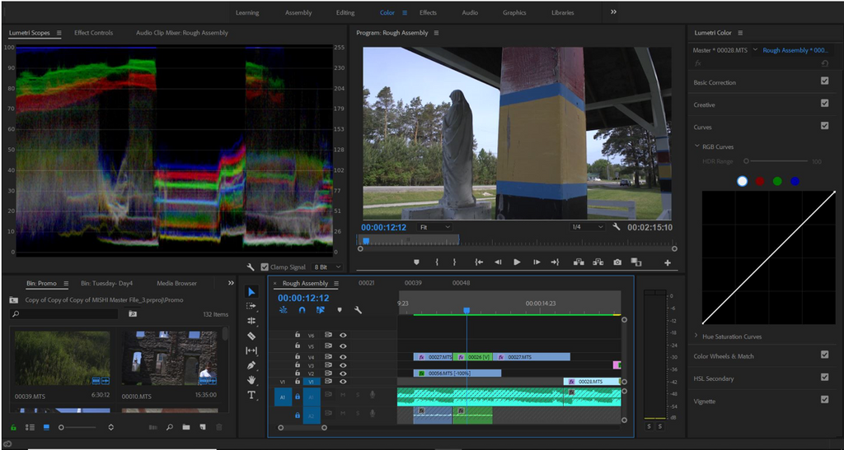The width and height of the screenshot is (844, 450).
Task: Click Go to In point button
Action: pyautogui.click(x=479, y=262)
